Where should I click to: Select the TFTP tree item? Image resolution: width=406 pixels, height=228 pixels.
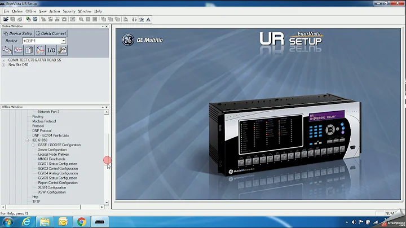point(36,201)
